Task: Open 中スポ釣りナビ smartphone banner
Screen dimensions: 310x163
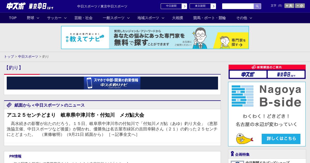Action: (x=112, y=83)
